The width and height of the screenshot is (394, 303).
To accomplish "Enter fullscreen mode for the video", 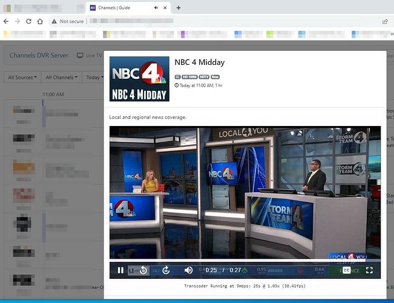I will point(369,270).
